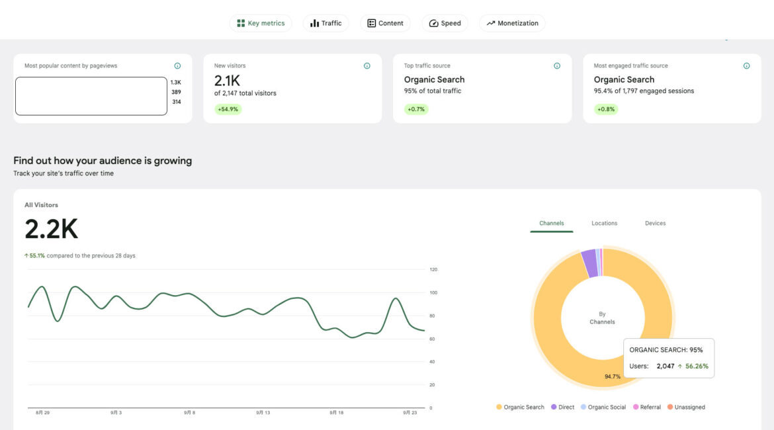Toggle Organic Search legend item

[520, 408]
